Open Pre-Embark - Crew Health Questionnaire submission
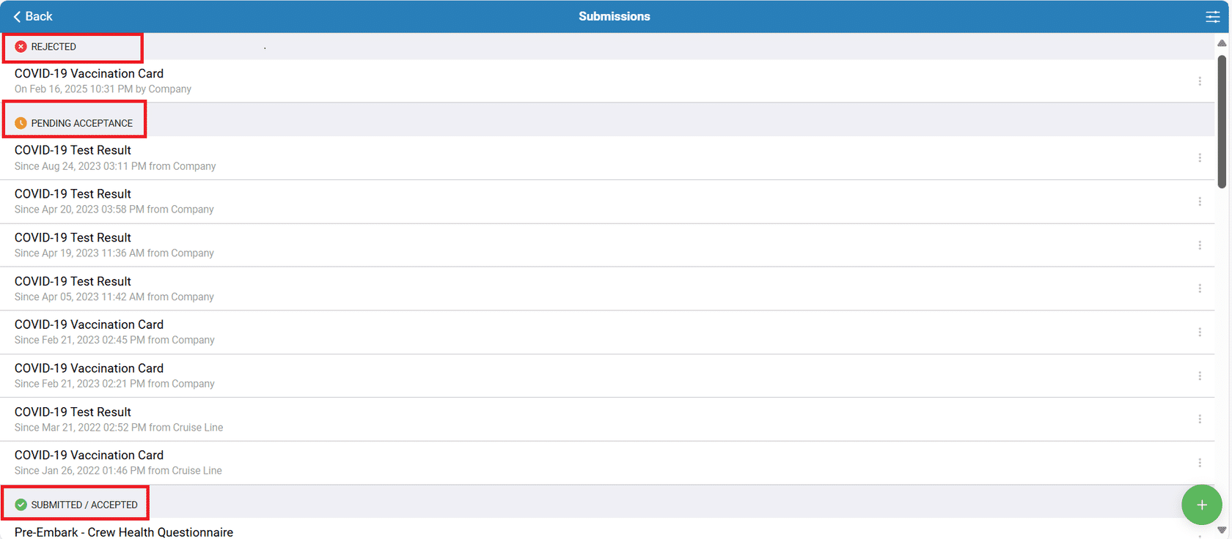The height and width of the screenshot is (539, 1232). click(x=607, y=529)
